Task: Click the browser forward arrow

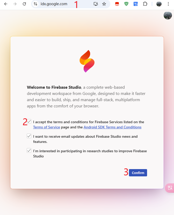Action: click(x=15, y=4)
